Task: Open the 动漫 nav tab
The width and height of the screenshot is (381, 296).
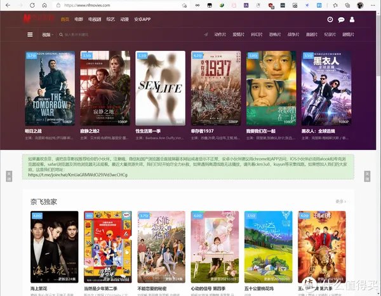Action: (x=124, y=19)
